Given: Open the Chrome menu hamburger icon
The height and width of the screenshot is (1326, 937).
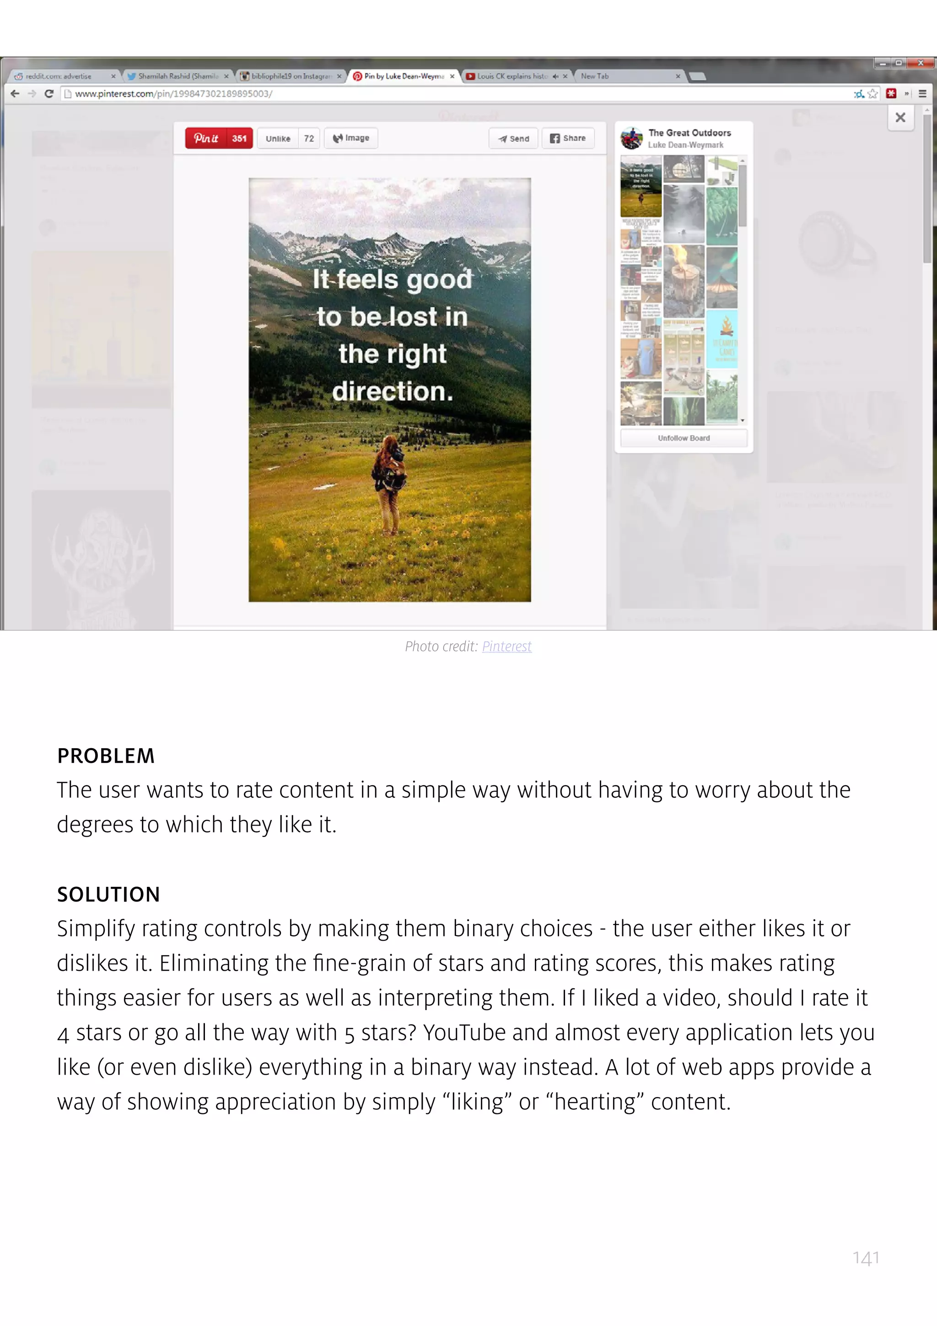Looking at the screenshot, I should [922, 93].
